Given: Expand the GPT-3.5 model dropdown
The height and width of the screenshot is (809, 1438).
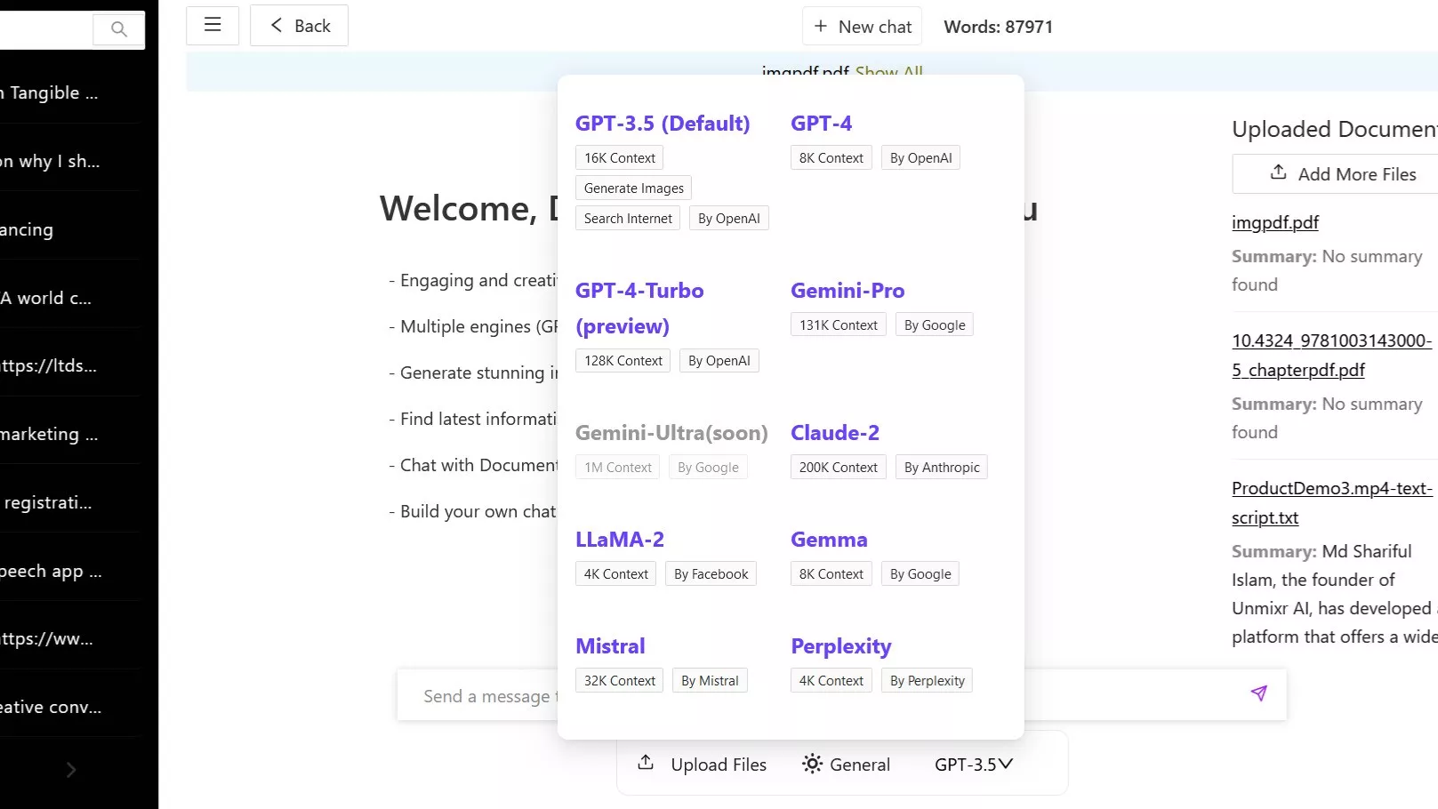Looking at the screenshot, I should pyautogui.click(x=974, y=765).
